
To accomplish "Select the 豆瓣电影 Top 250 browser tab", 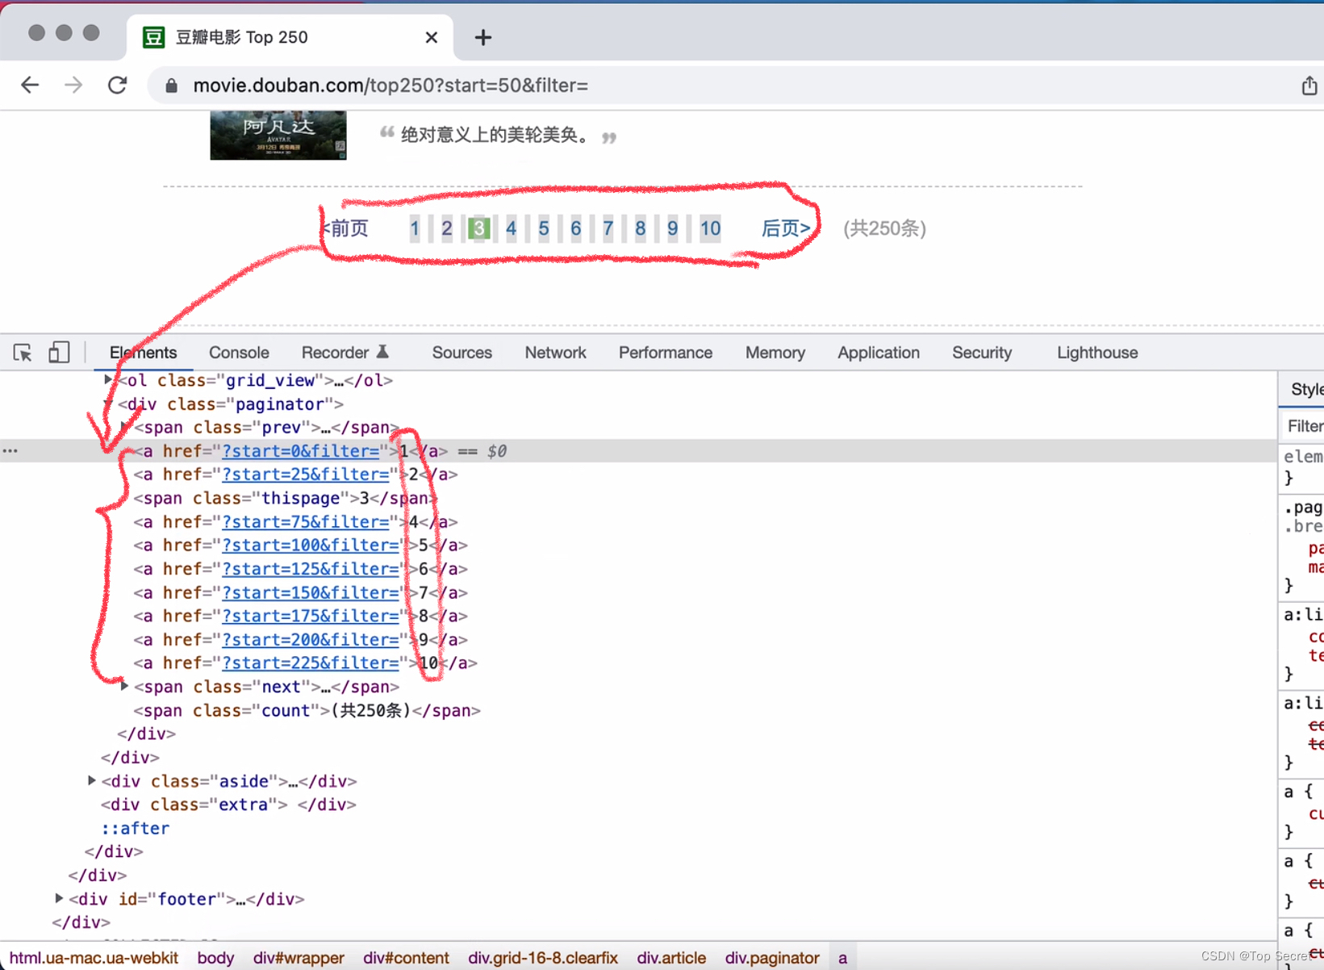I will [290, 37].
